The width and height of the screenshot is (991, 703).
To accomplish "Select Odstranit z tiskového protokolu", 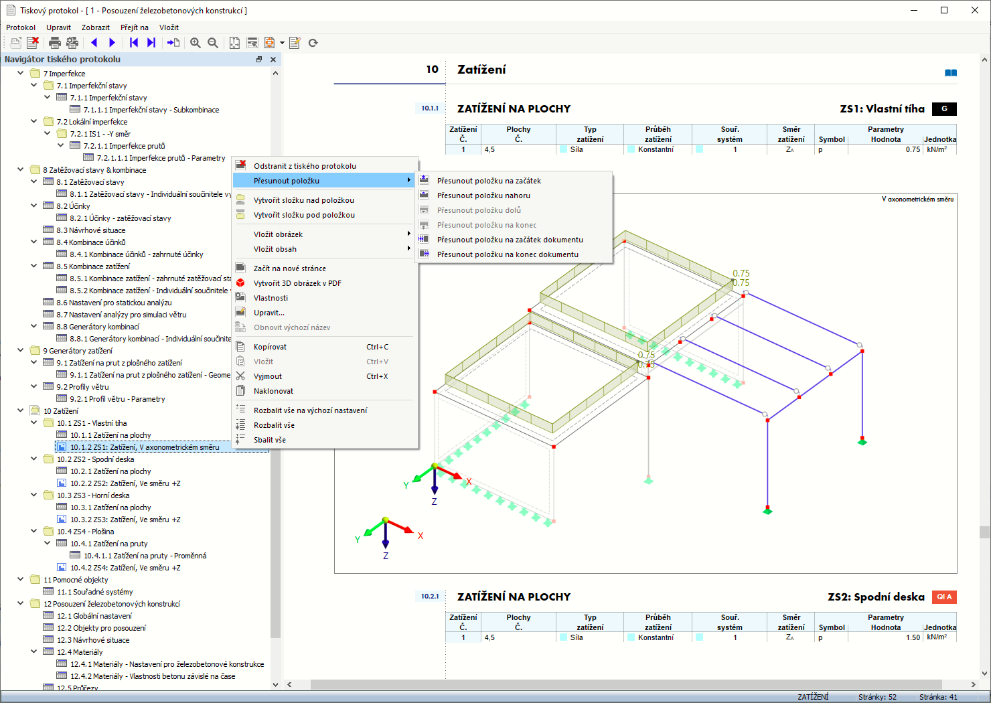I will click(x=305, y=166).
